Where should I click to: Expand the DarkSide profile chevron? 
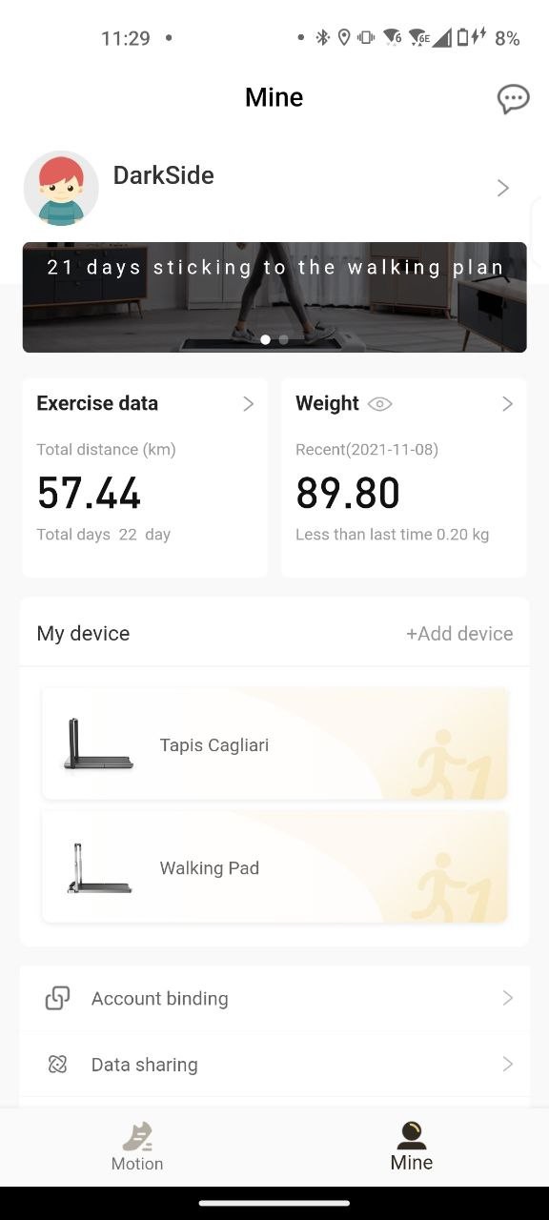tap(503, 189)
